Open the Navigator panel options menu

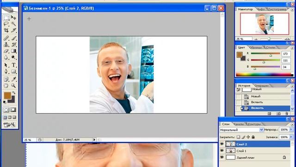click(292, 9)
